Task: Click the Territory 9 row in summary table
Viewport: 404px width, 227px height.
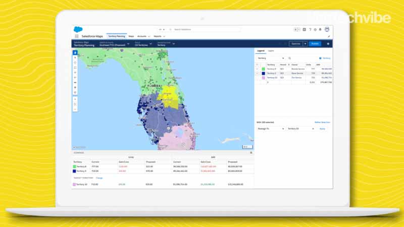Action: coord(163,171)
